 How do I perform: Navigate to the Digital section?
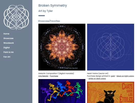(x=6, y=48)
